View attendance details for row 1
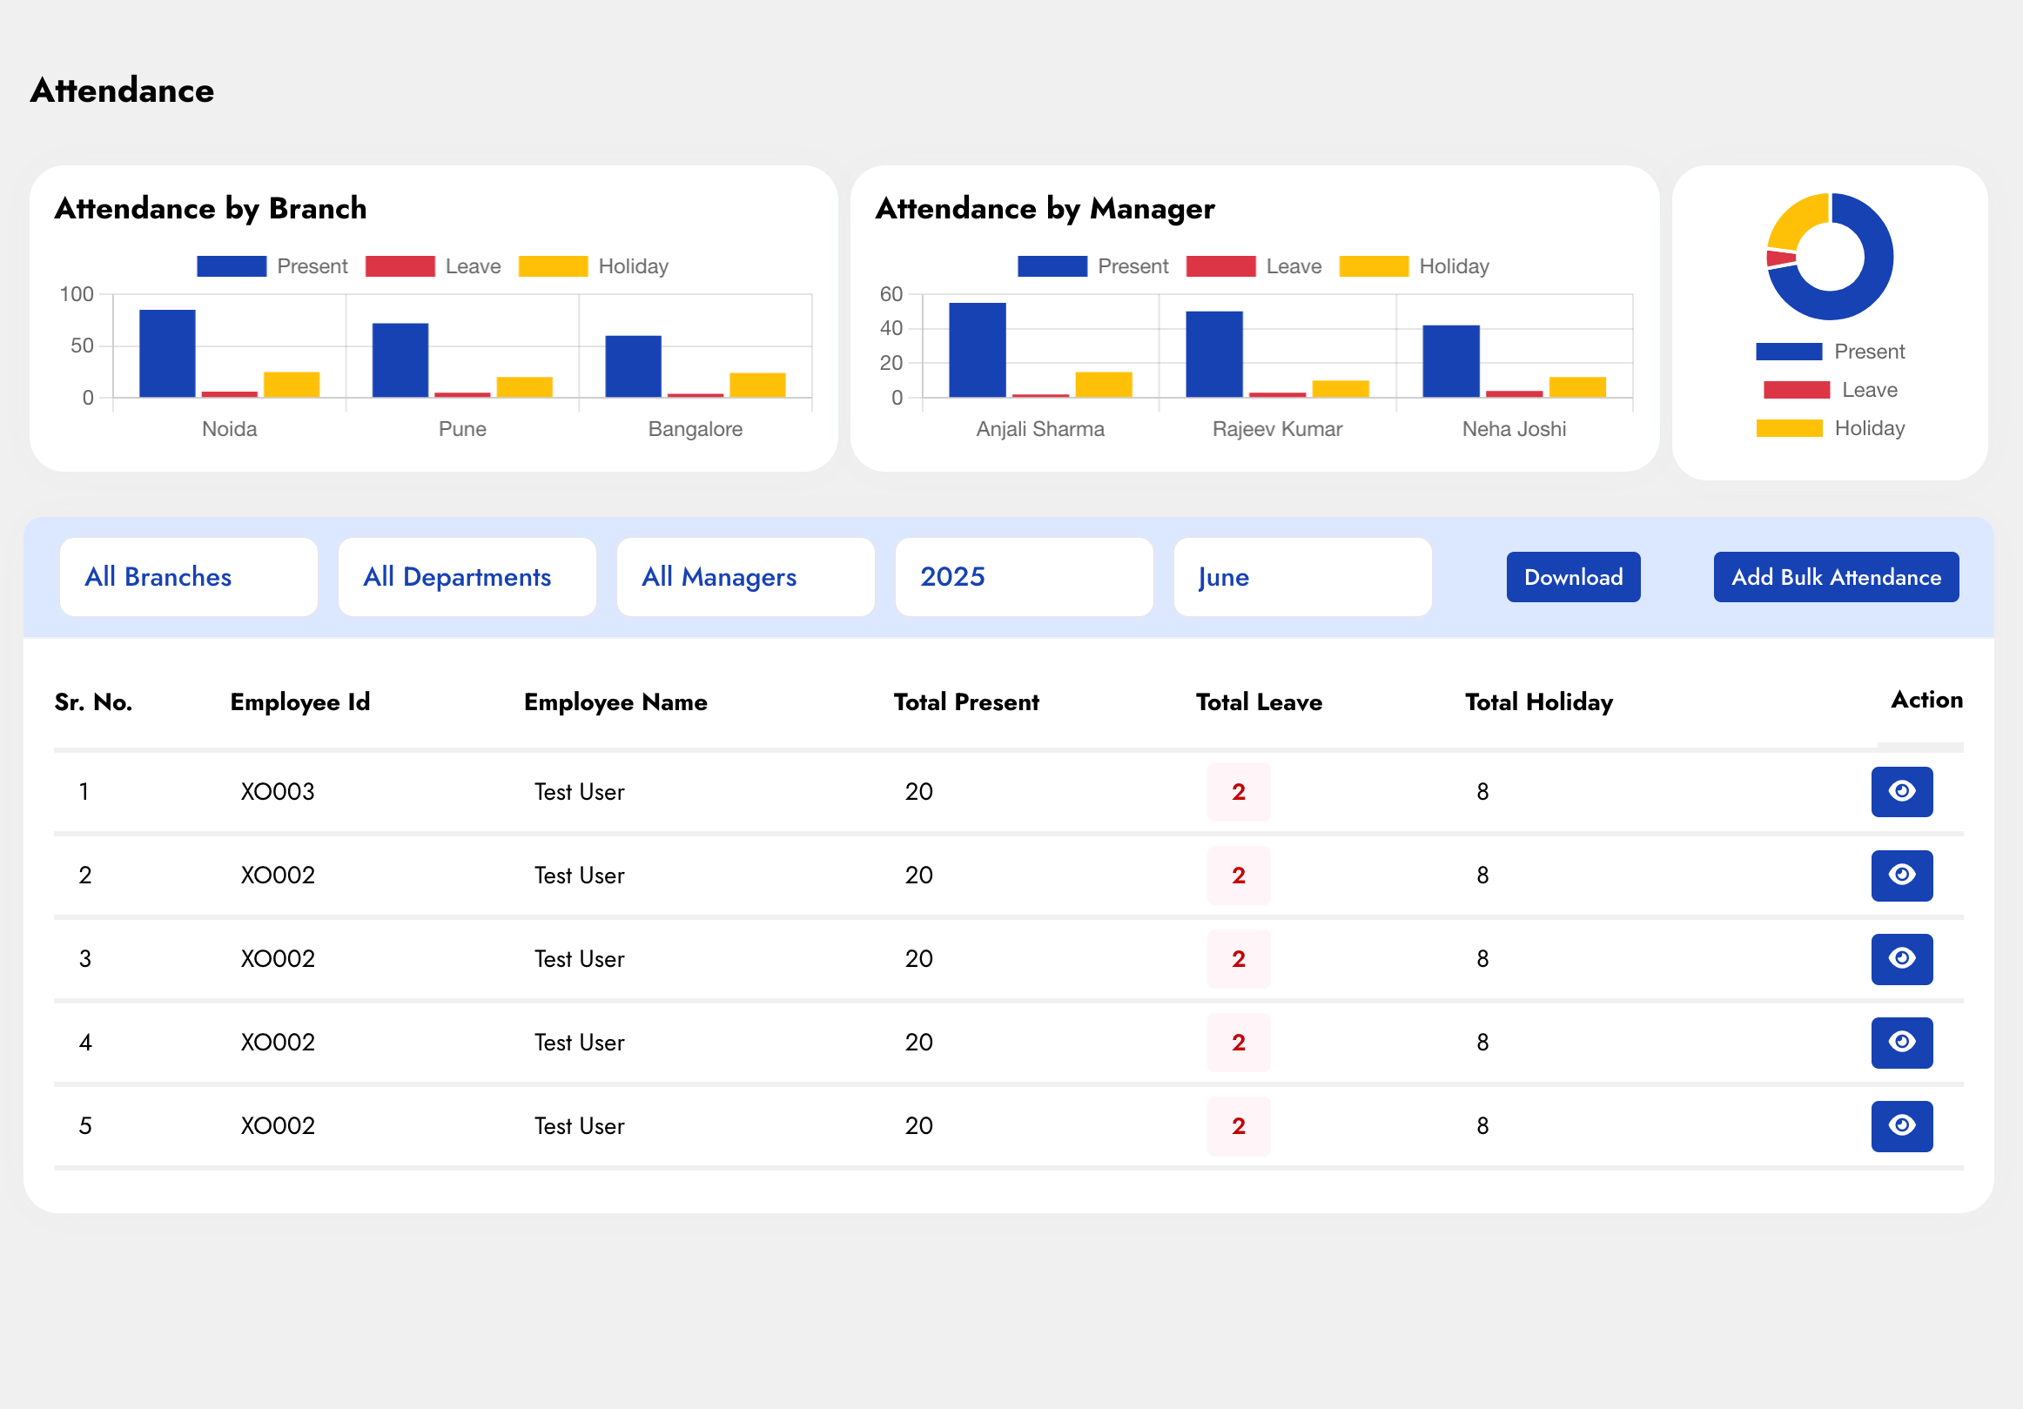The image size is (2023, 1409). pos(1901,791)
